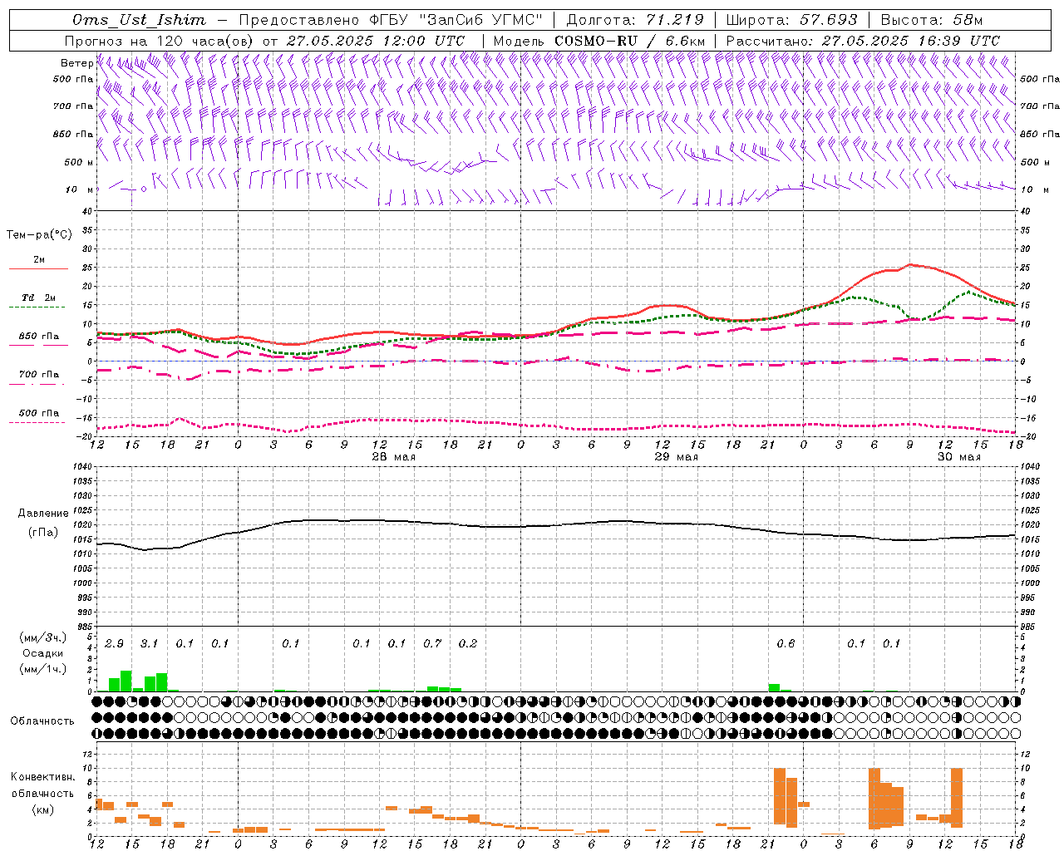Click the 28 мая date label
1064x851 pixels.
[394, 457]
